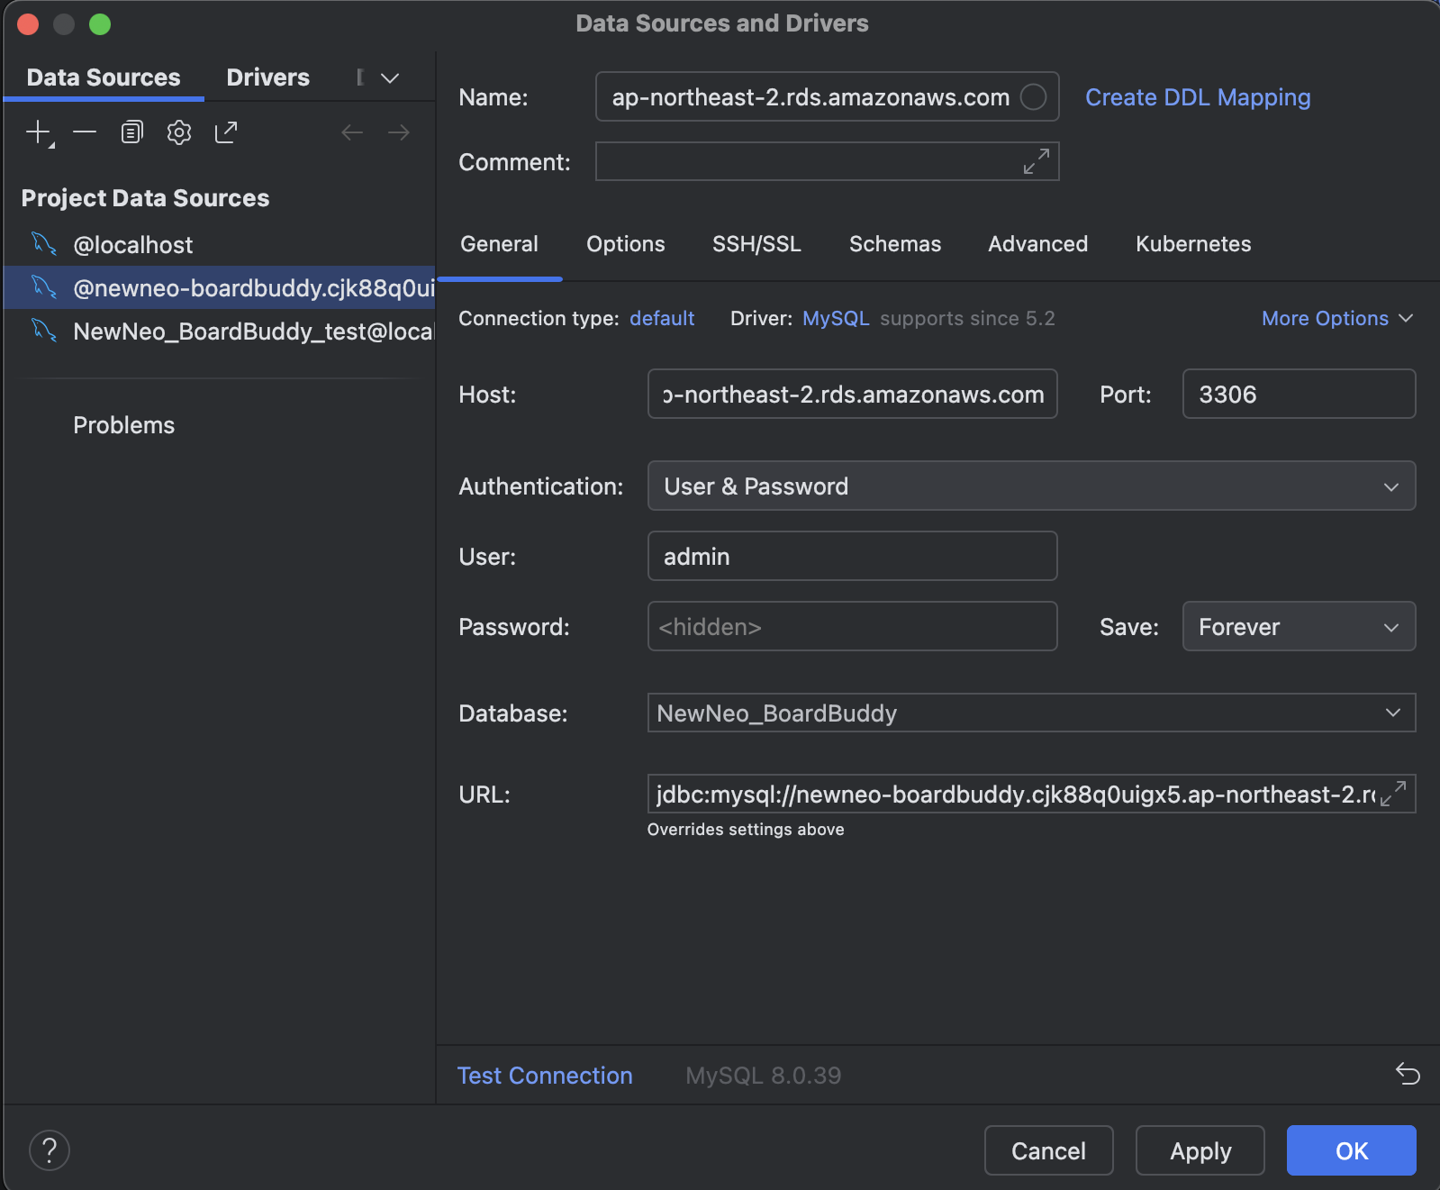Switch to the SSH/SSL tab
Image resolution: width=1440 pixels, height=1190 pixels.
tap(756, 244)
